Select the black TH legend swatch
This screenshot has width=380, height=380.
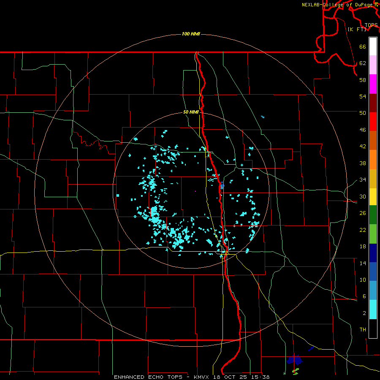pyautogui.click(x=373, y=328)
